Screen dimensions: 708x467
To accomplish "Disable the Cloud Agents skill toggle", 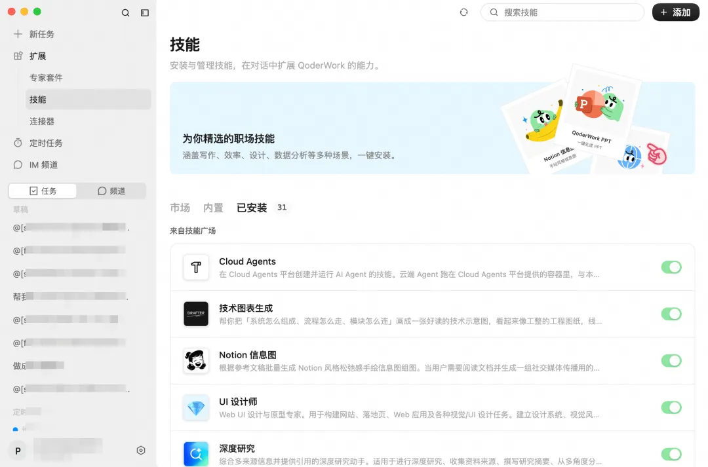I will (x=671, y=267).
